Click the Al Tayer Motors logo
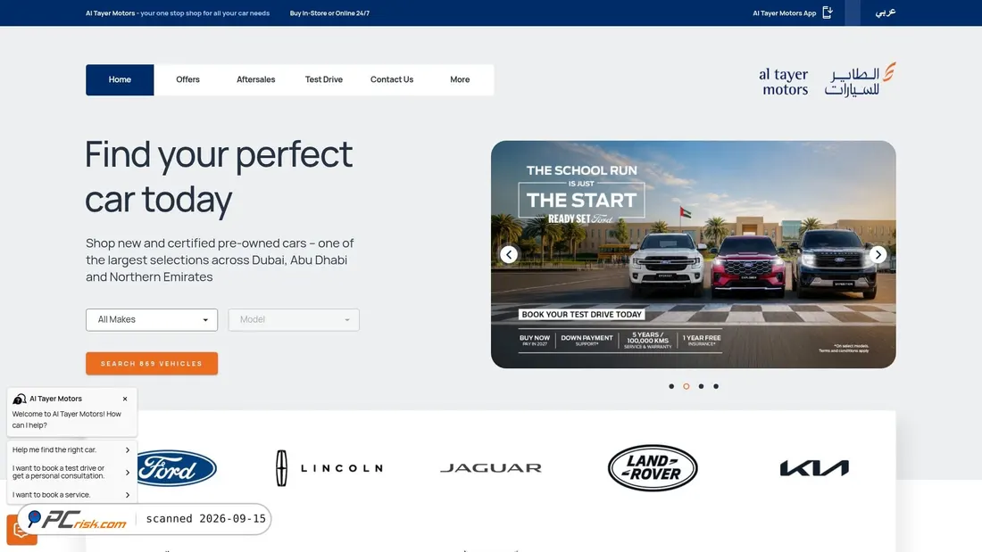The width and height of the screenshot is (982, 552). click(828, 79)
